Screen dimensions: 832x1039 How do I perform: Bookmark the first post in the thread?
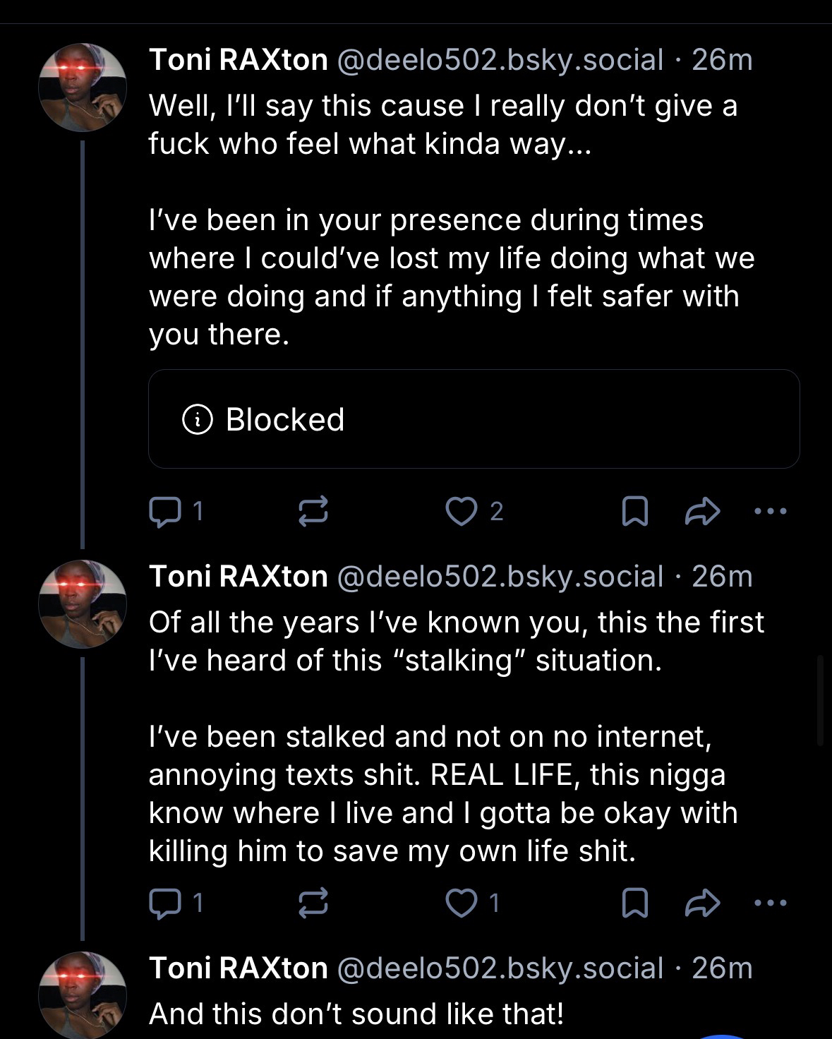(x=634, y=512)
